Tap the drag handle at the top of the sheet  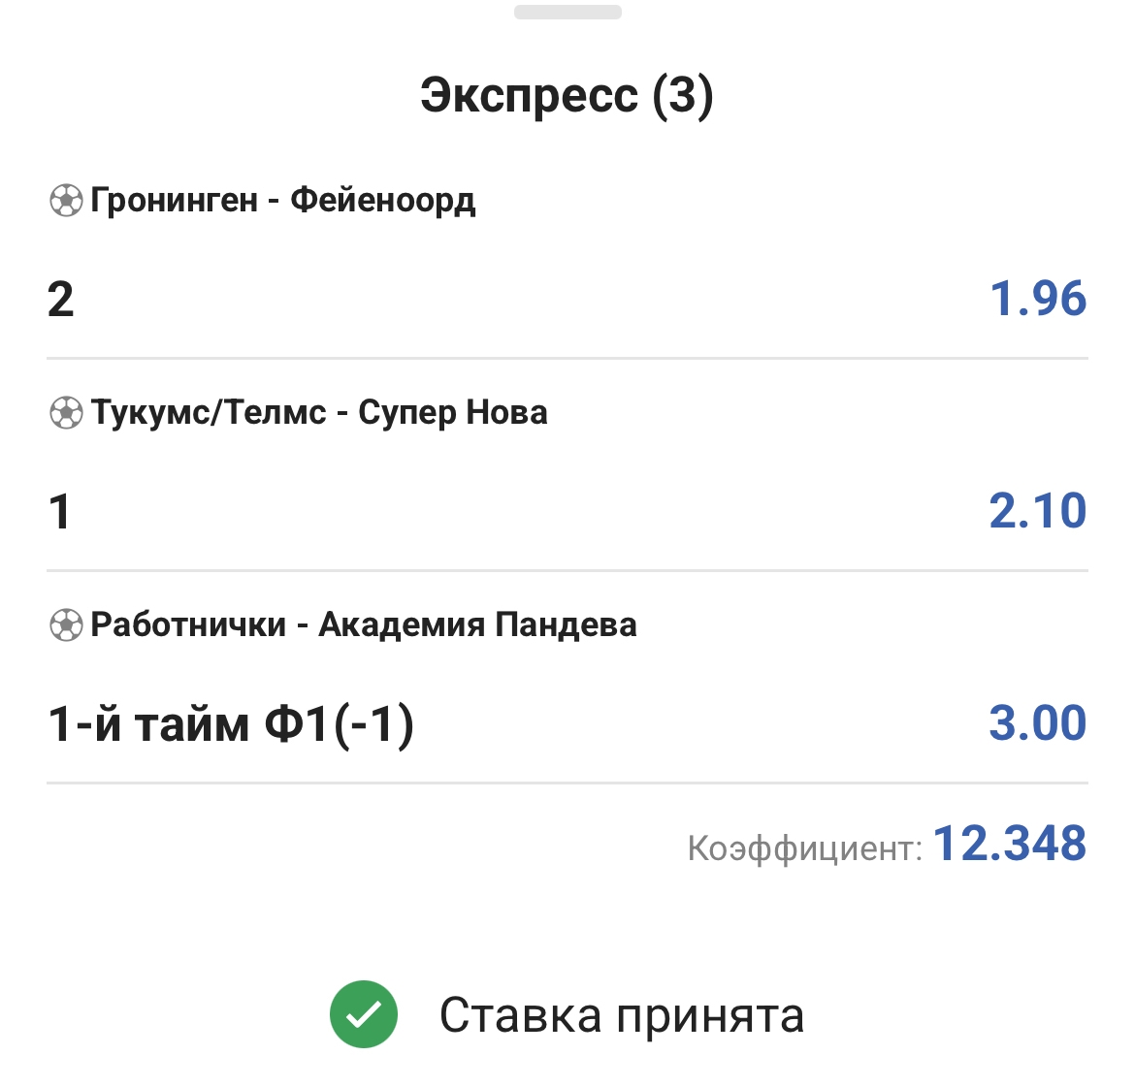567,13
